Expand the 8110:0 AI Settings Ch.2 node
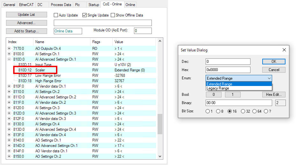This screenshot has height=165, width=296. [9, 92]
